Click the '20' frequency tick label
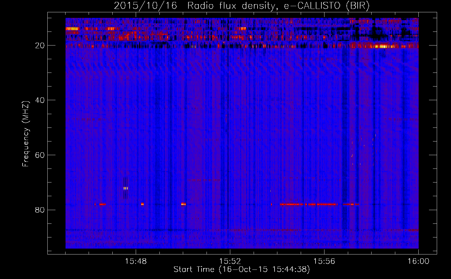This screenshot has width=451, height=279. click(40, 45)
